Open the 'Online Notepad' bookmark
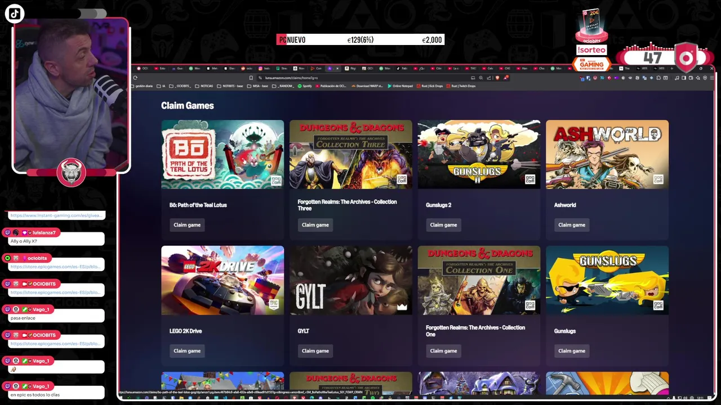 coord(400,86)
